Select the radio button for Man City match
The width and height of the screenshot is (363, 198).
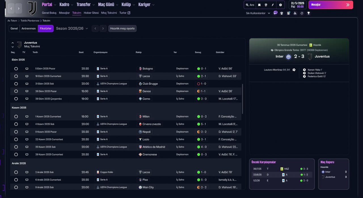coord(16,187)
